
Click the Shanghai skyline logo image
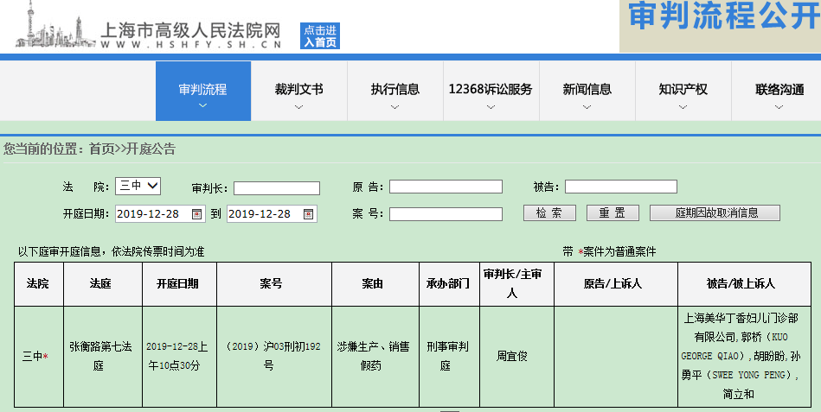tap(56, 25)
